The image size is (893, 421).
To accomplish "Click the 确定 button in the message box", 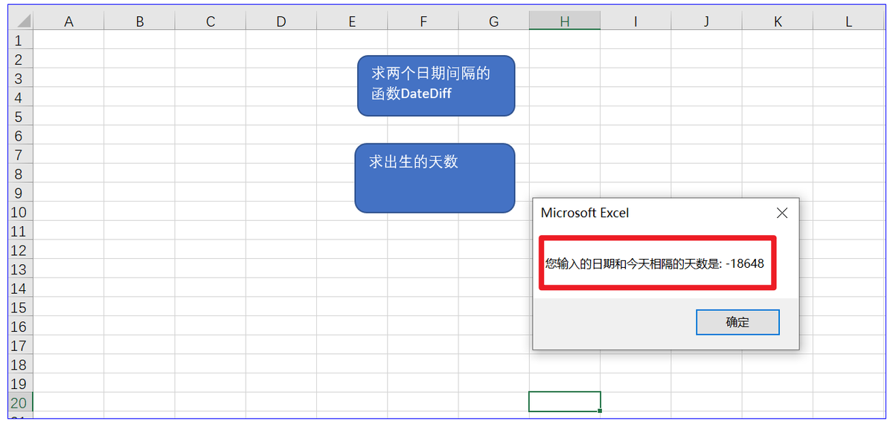I will (x=737, y=322).
